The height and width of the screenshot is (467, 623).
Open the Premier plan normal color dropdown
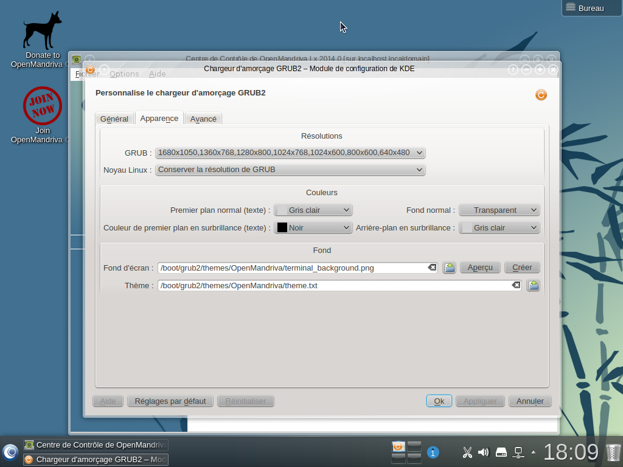pos(313,210)
